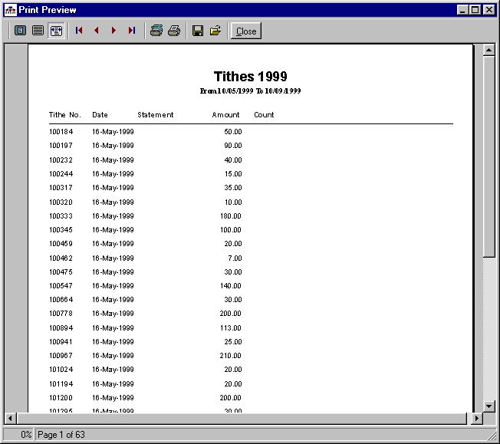Go to the next page
500x444 pixels.
113,31
